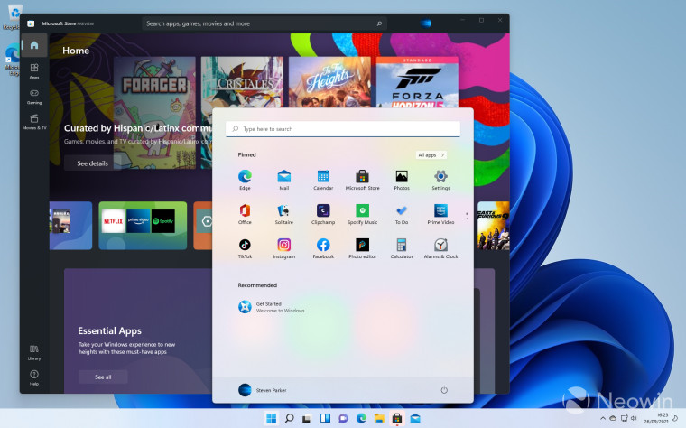Open Settings from pinned apps
This screenshot has width=686, height=428.
click(x=440, y=180)
